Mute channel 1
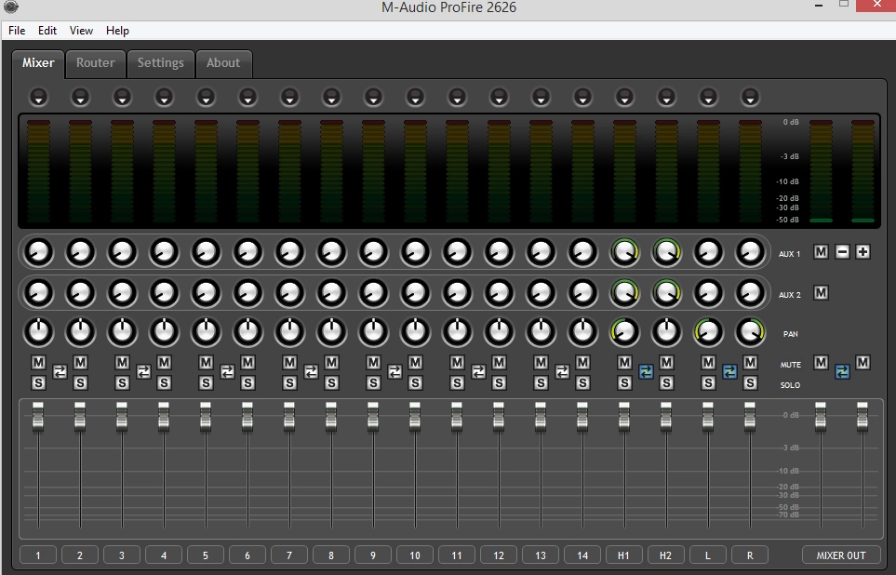896x575 pixels. [38, 362]
